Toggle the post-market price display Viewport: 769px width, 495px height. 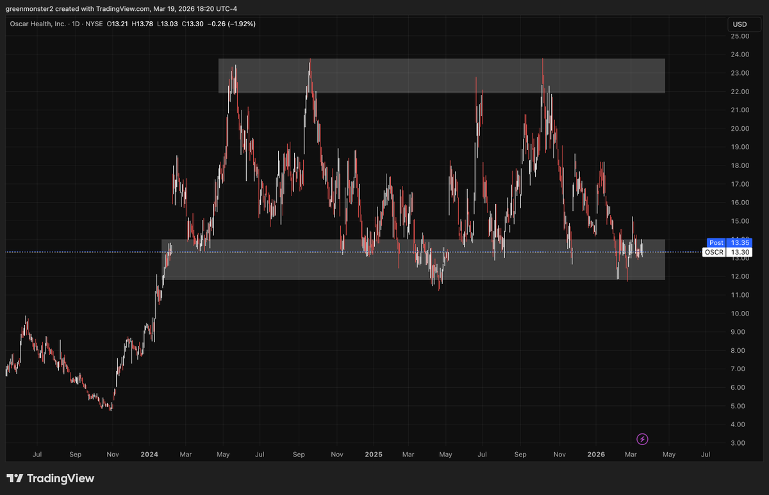click(x=729, y=242)
